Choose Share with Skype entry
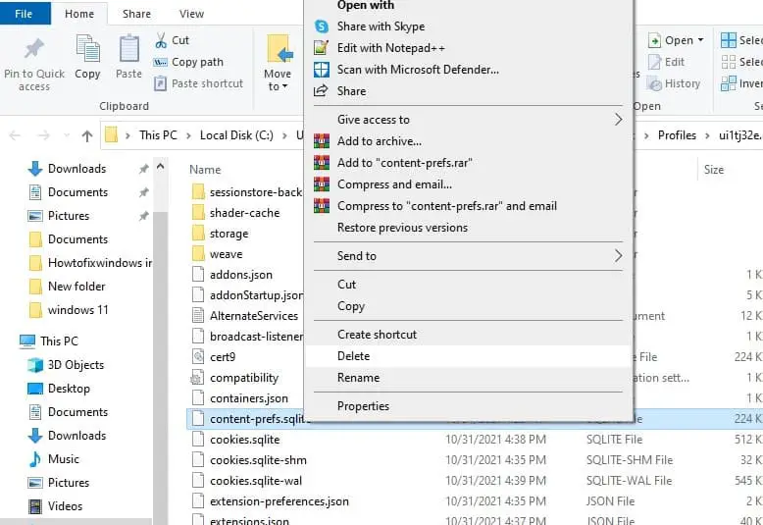 pos(381,26)
